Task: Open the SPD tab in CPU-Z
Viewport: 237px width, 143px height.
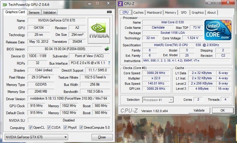Action: click(184, 13)
